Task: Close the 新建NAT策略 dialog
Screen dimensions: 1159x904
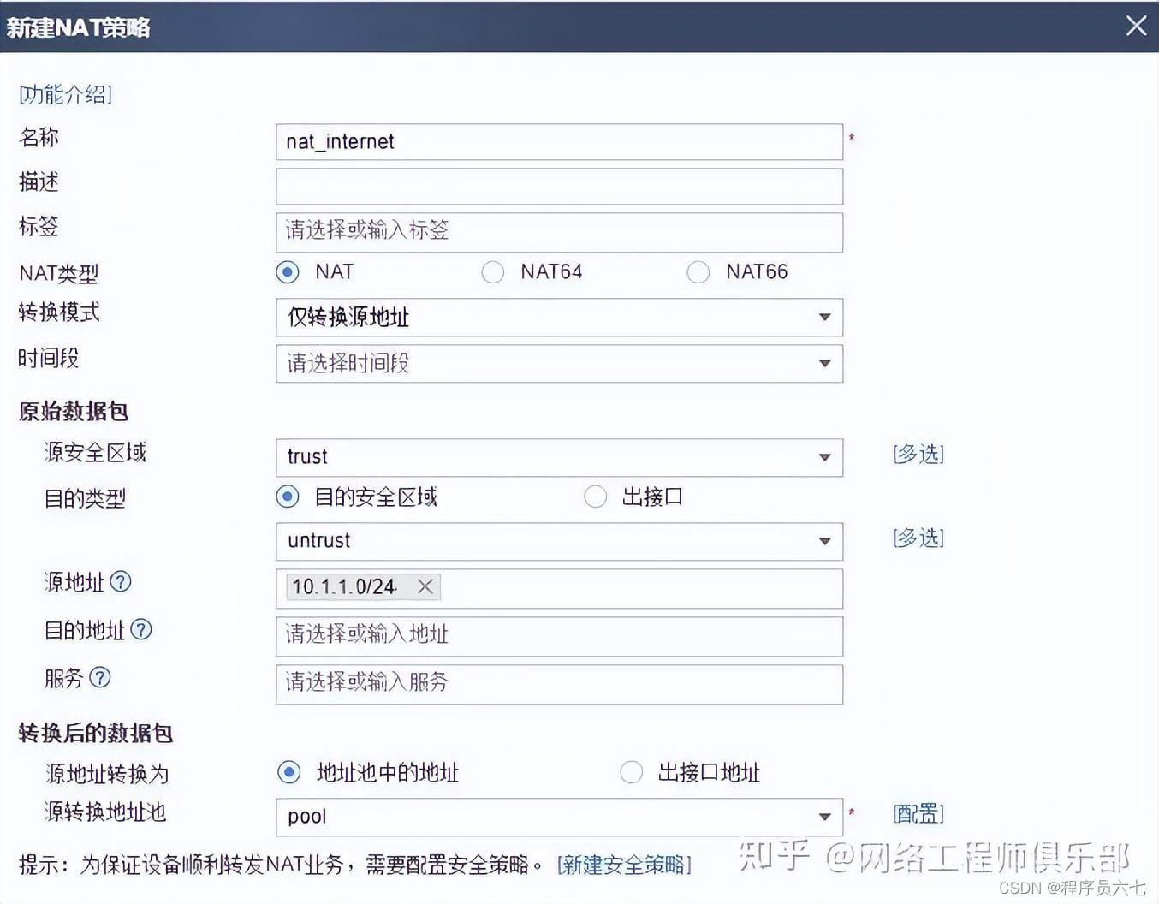Action: coord(1136,26)
